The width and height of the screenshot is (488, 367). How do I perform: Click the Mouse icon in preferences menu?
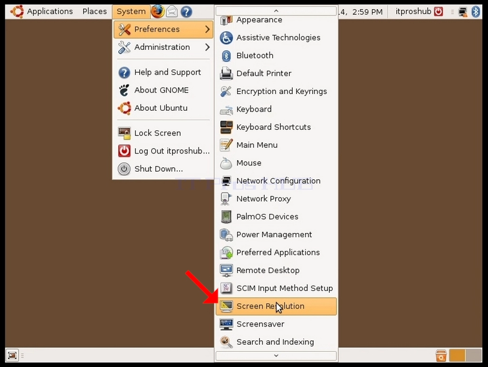pyautogui.click(x=226, y=163)
